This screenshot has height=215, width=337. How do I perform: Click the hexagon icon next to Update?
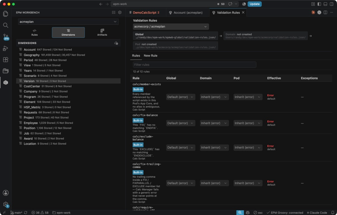pos(244,4)
